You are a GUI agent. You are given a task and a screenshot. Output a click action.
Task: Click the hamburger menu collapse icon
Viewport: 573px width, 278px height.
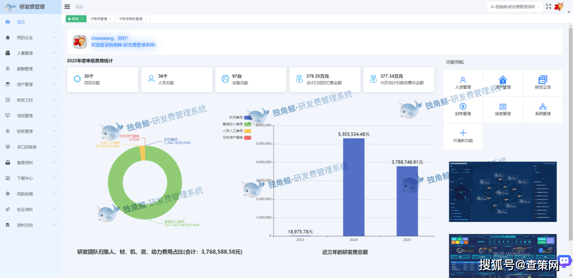click(67, 7)
